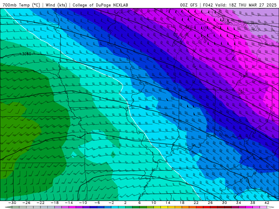Click the '-14' colorbar scale label
The height and width of the screenshot is (209, 279).
69,203
